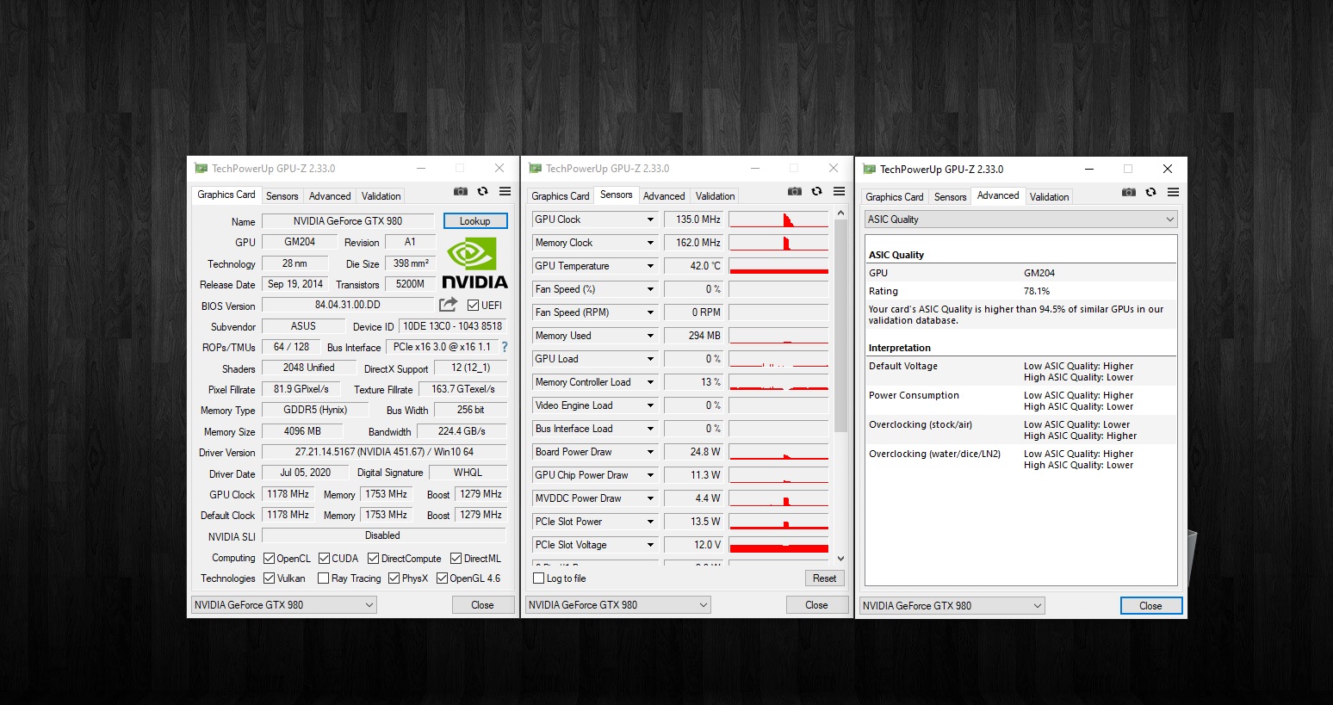Image resolution: width=1333 pixels, height=705 pixels.
Task: Click the 42.0 °C temperature value
Action: click(693, 266)
